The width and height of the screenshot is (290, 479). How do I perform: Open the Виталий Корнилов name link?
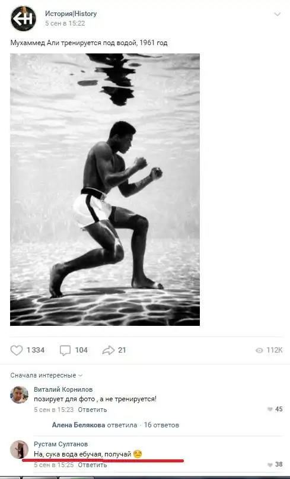coord(63,389)
